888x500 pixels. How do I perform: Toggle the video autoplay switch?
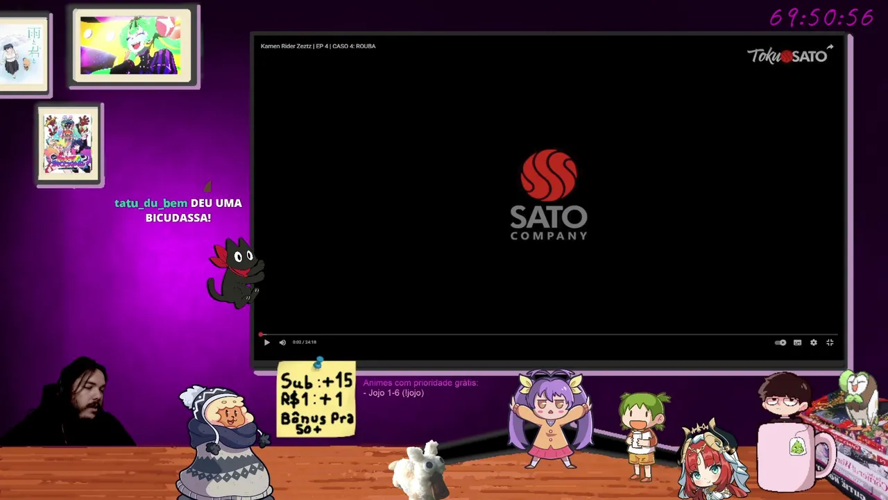(x=780, y=342)
